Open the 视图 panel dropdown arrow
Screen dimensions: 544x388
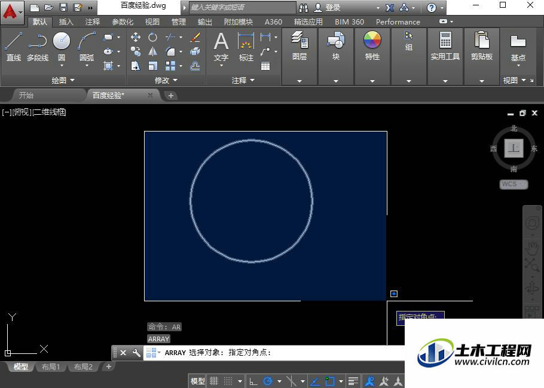(524, 80)
